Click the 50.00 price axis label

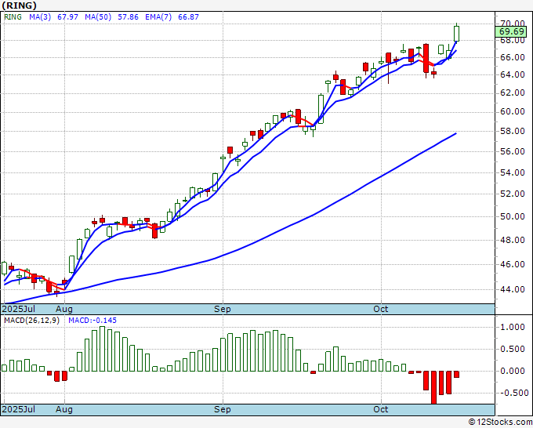[x=513, y=216]
